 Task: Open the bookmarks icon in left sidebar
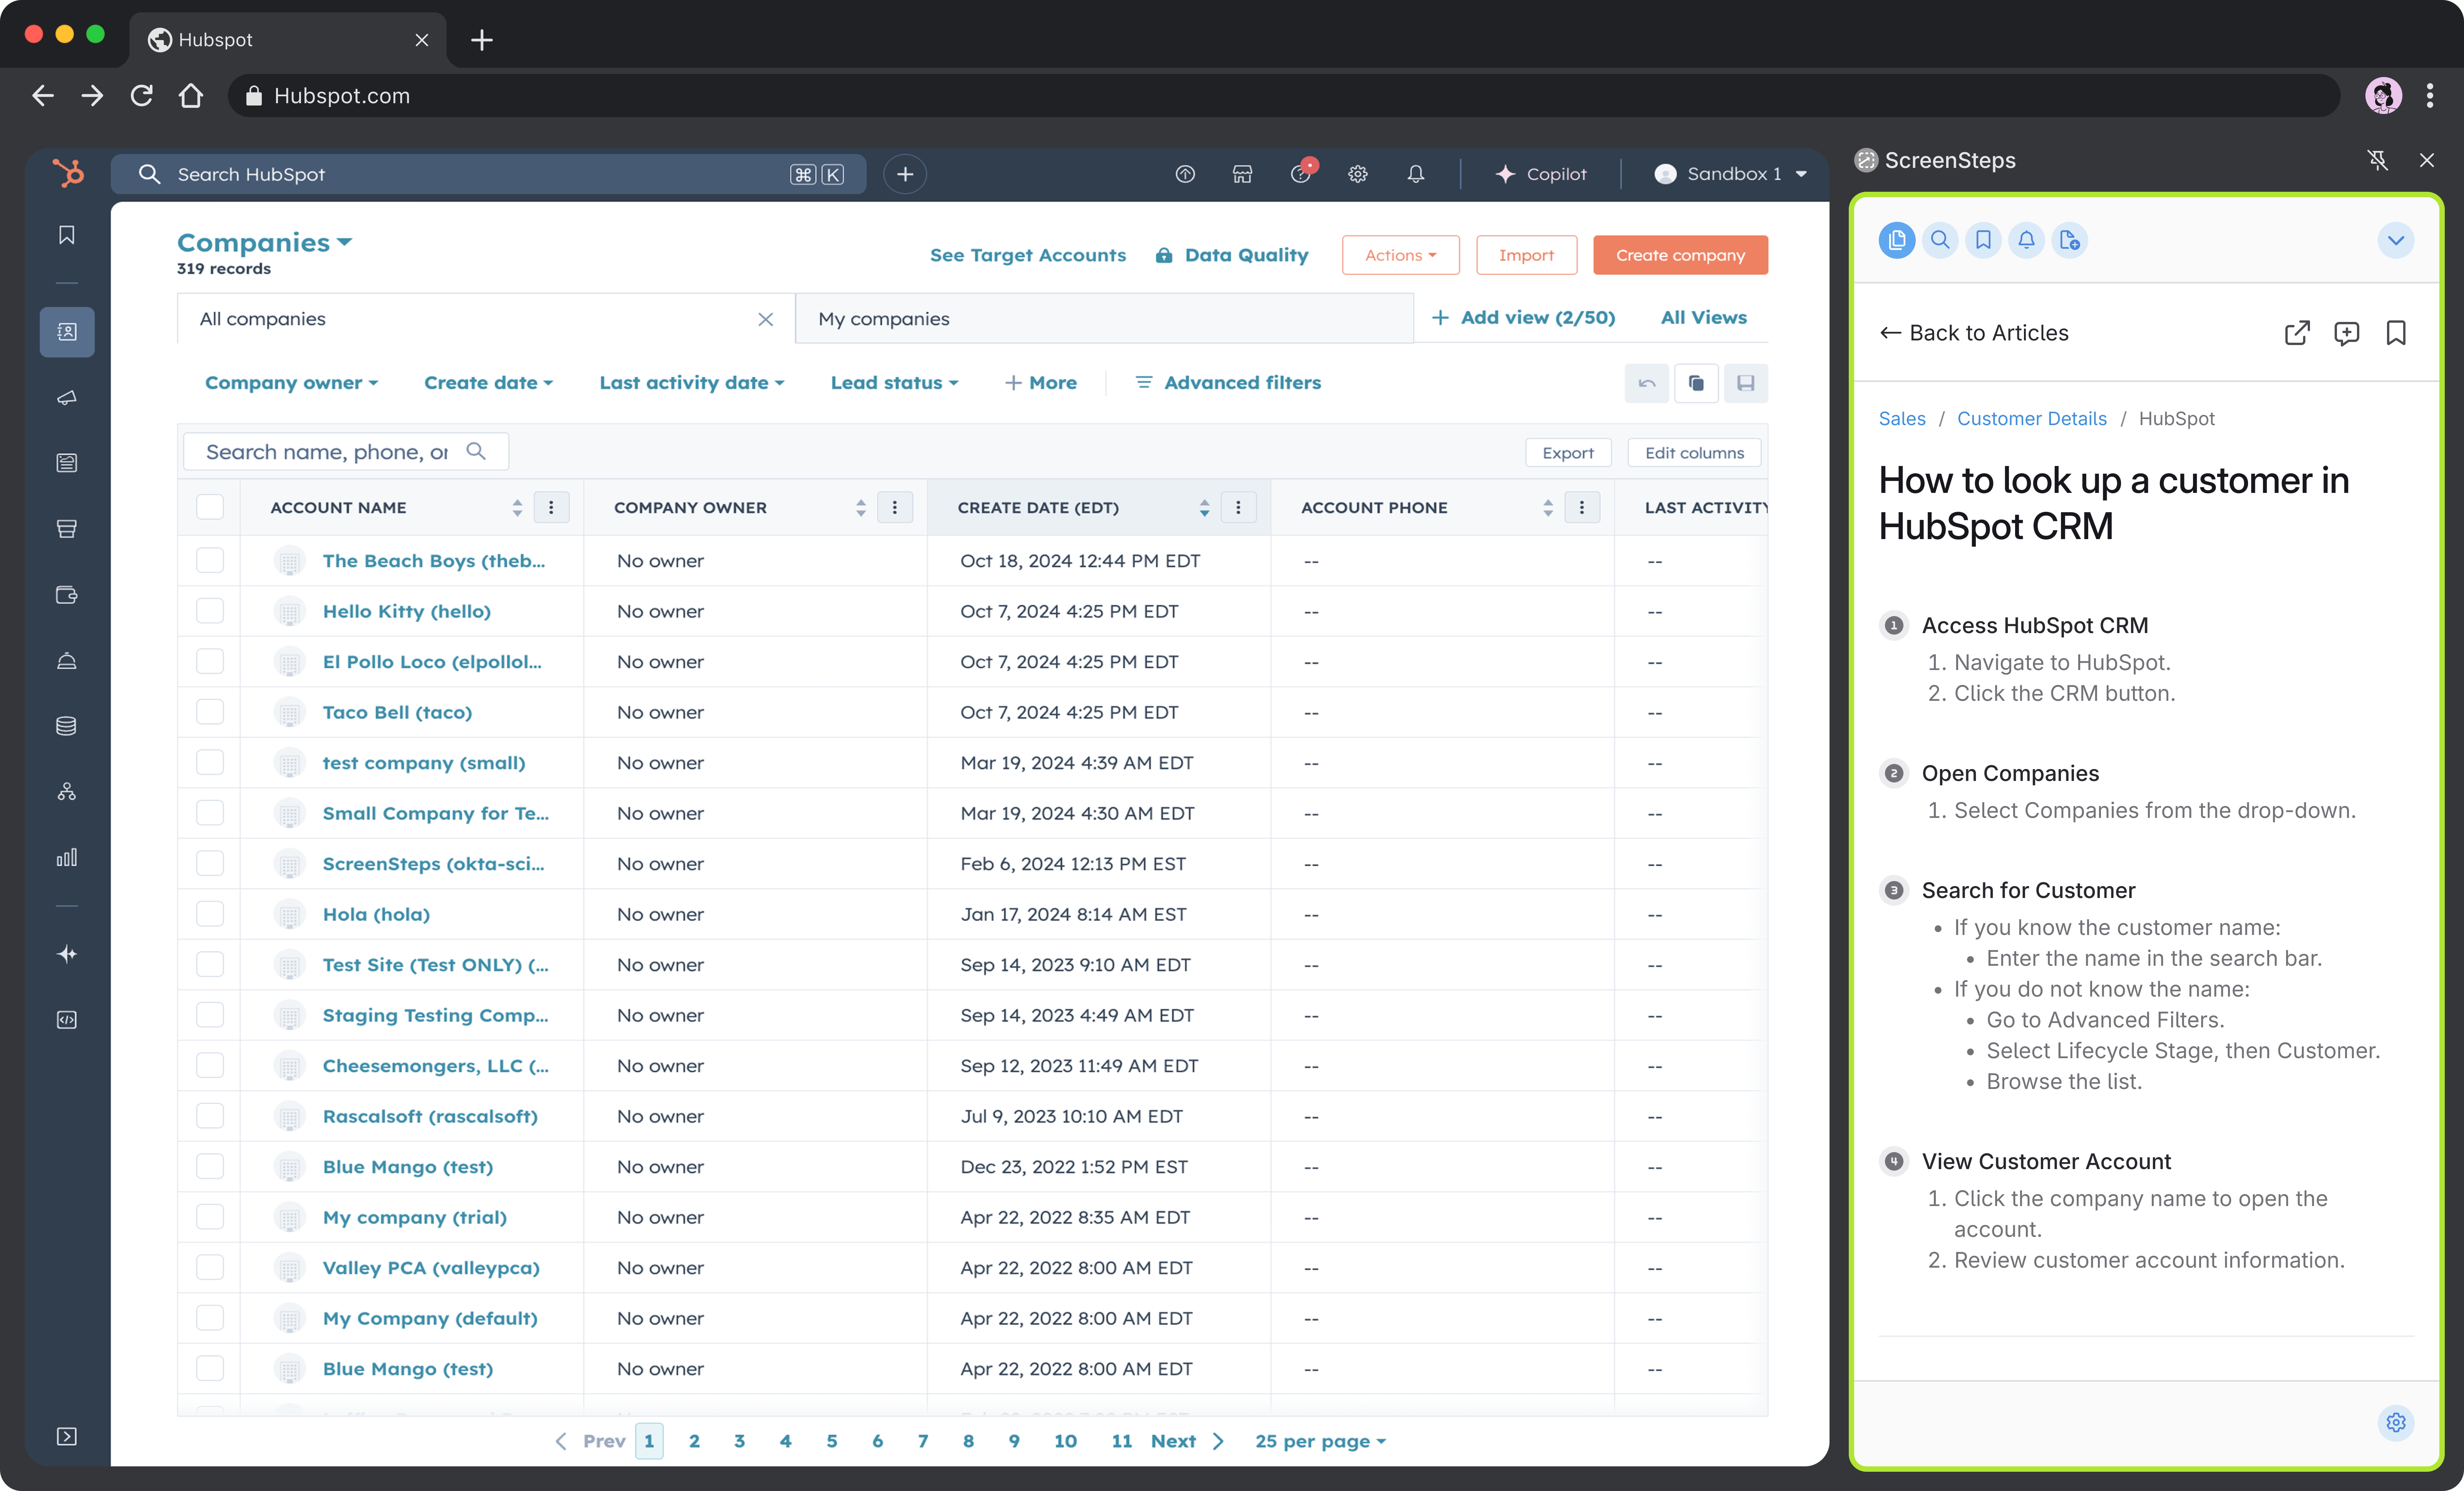pos(67,235)
